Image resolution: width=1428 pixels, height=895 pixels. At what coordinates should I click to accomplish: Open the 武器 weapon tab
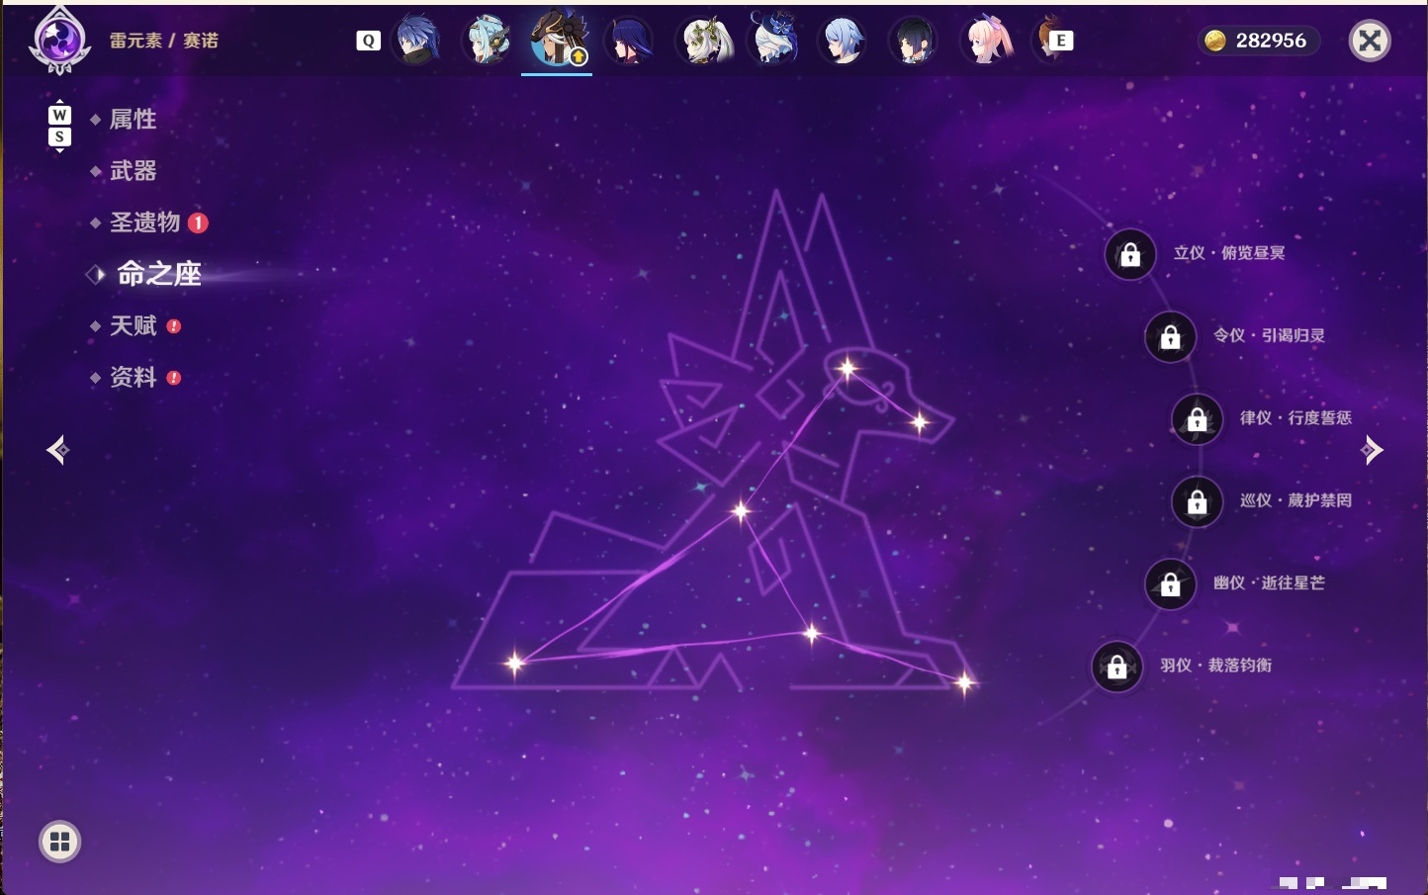pyautogui.click(x=133, y=171)
